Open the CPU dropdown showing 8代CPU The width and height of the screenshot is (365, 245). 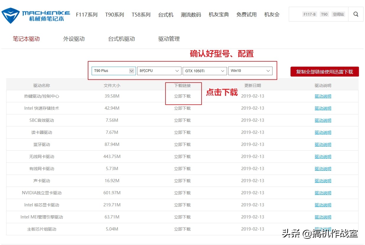coord(159,71)
